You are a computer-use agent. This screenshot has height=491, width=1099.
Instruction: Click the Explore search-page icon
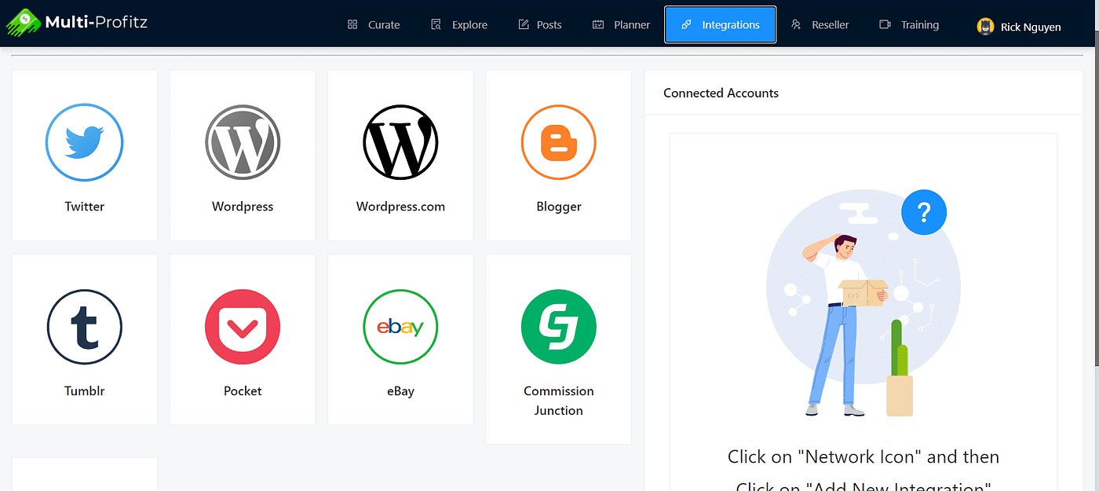tap(436, 24)
